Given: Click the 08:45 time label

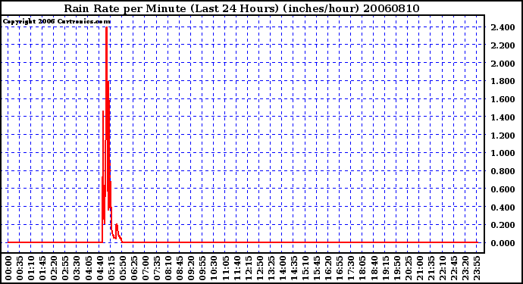Looking at the screenshot, I should pyautogui.click(x=180, y=268).
